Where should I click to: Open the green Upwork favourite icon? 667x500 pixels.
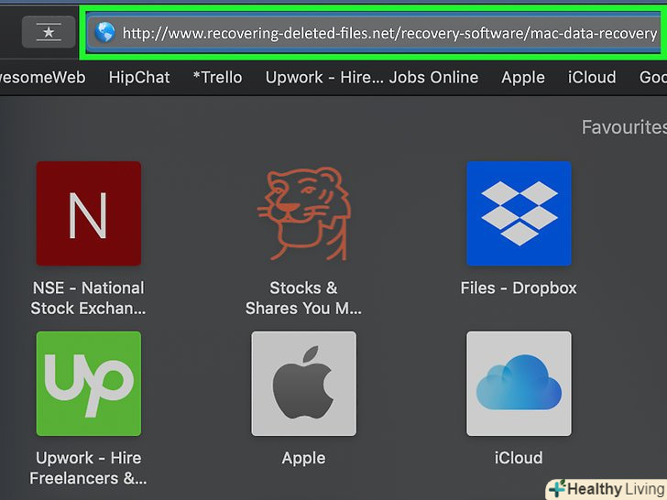[x=89, y=384]
